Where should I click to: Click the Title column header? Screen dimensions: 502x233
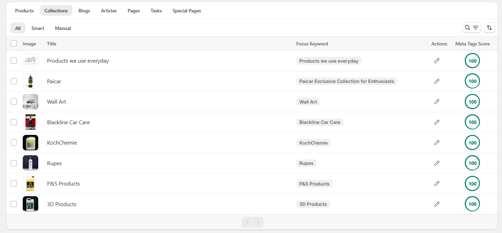point(52,44)
